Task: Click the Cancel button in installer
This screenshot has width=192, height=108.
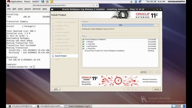Action: [157, 89]
